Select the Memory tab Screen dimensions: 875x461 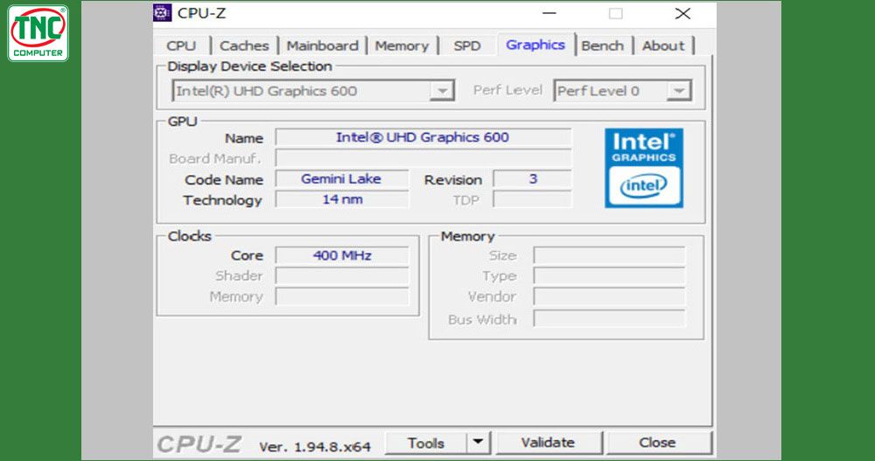tap(402, 45)
